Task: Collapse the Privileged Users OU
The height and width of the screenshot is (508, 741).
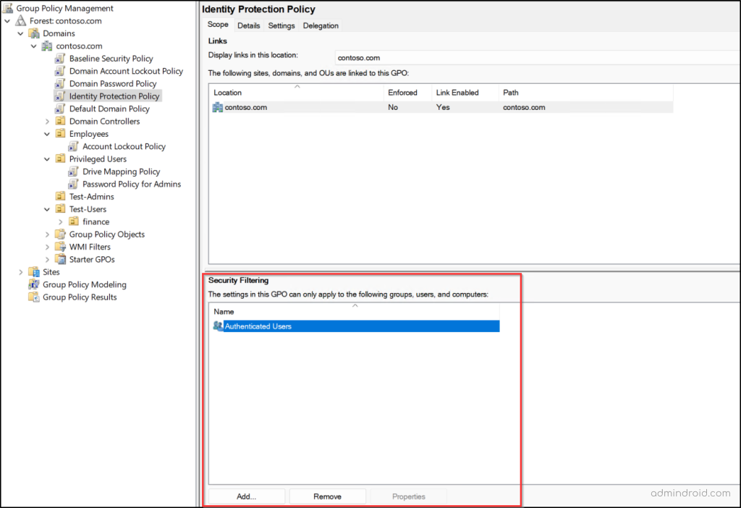Action: [46, 158]
